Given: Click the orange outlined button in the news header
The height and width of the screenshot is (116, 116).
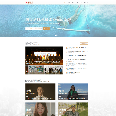Looking at the screenshot, I should pos(84,43).
